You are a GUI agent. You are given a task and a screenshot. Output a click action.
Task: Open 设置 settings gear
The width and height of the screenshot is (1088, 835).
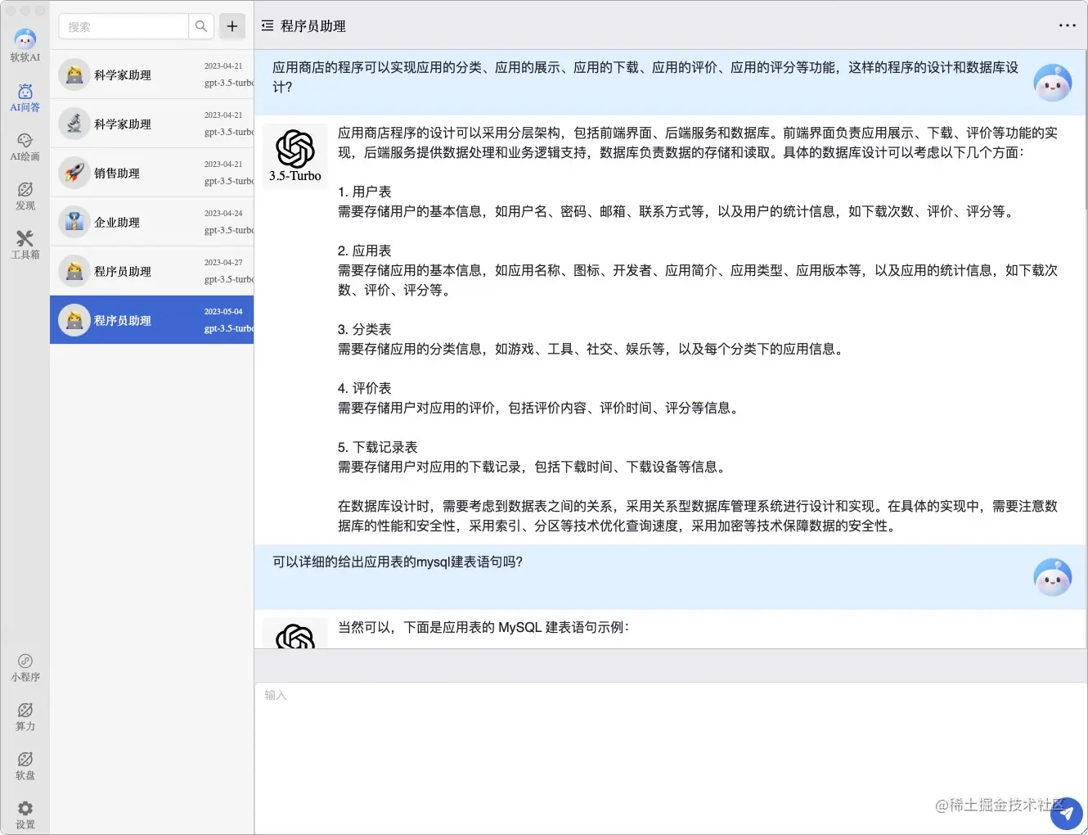25,815
